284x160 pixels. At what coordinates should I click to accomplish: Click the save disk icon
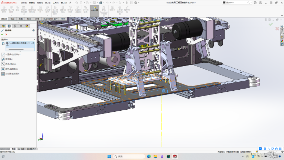coord(94,2)
